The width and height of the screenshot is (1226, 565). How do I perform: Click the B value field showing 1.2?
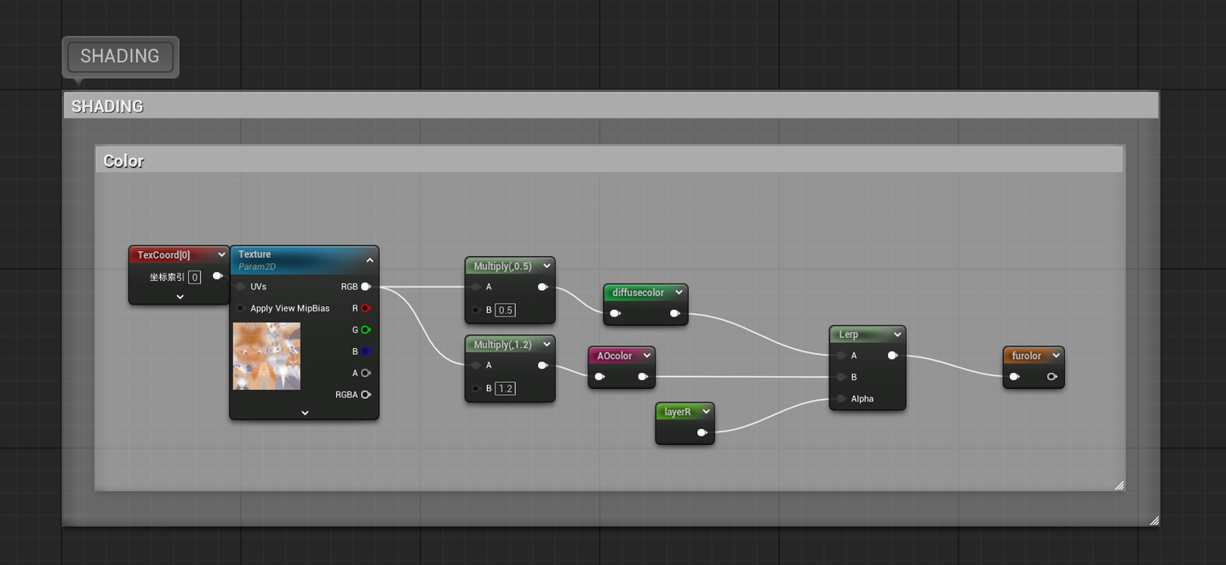click(x=506, y=388)
